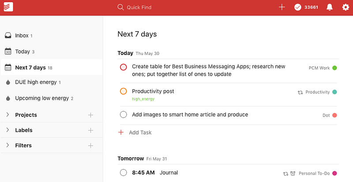The image size is (353, 182).
Task: Open the karma productivity checkmark icon
Action: point(298,7)
